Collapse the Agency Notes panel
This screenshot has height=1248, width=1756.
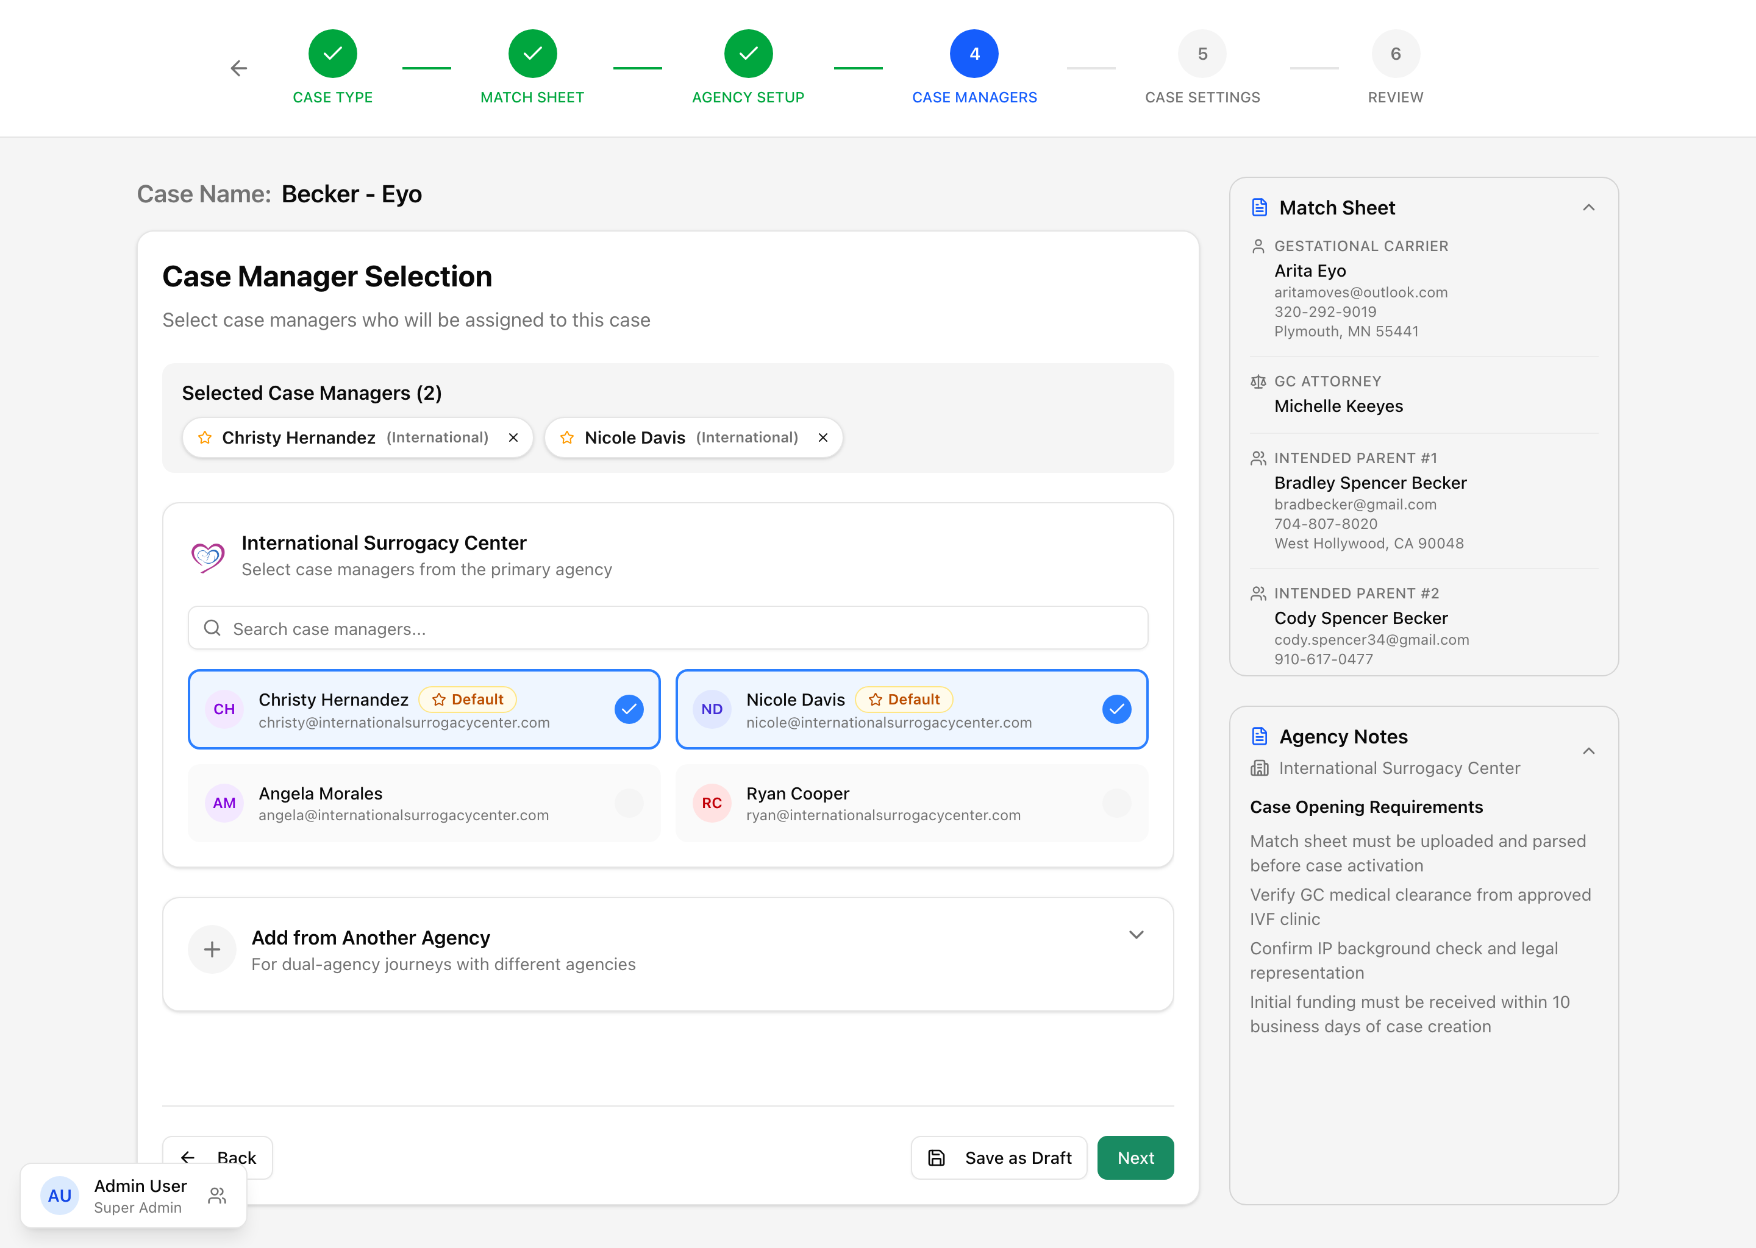tap(1588, 751)
